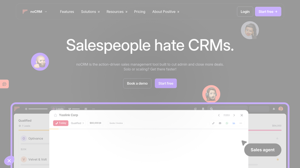Expand the noCRM logo dropdown
The image size is (300, 168).
tap(46, 12)
